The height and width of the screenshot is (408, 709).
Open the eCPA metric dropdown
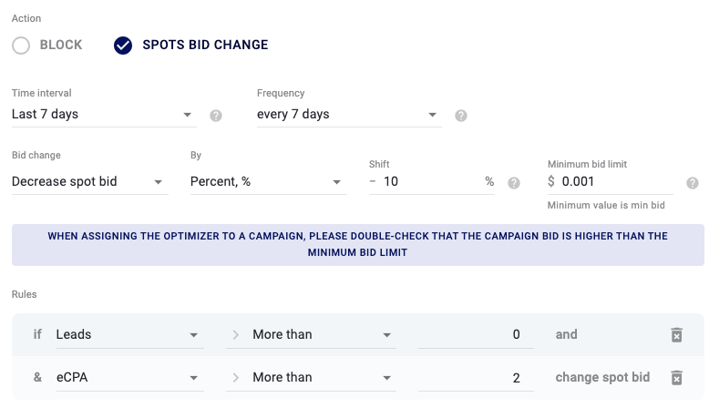pos(129,377)
